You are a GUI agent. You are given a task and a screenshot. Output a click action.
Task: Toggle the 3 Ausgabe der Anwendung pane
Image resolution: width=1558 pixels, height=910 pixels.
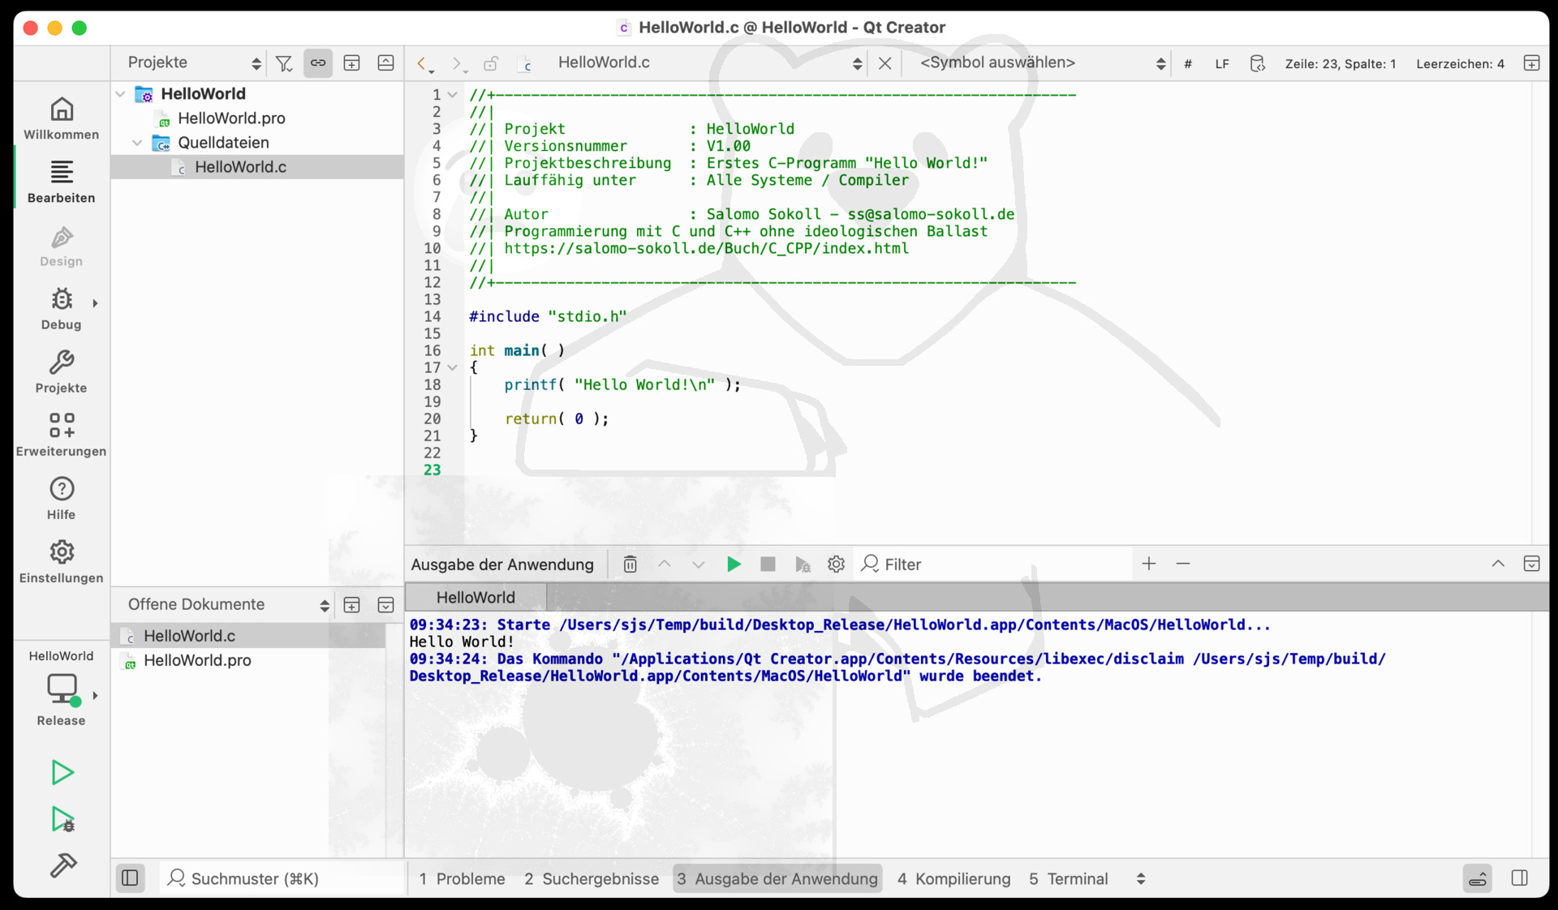(x=777, y=879)
